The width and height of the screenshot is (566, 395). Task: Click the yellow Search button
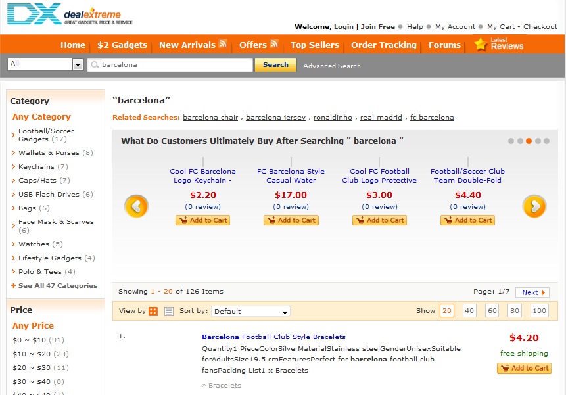(276, 65)
